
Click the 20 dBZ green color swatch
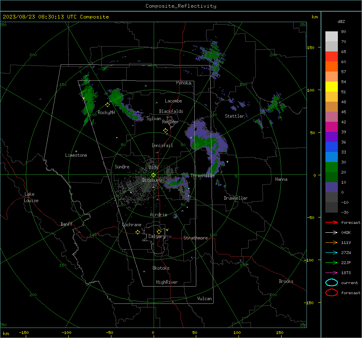point(331,167)
